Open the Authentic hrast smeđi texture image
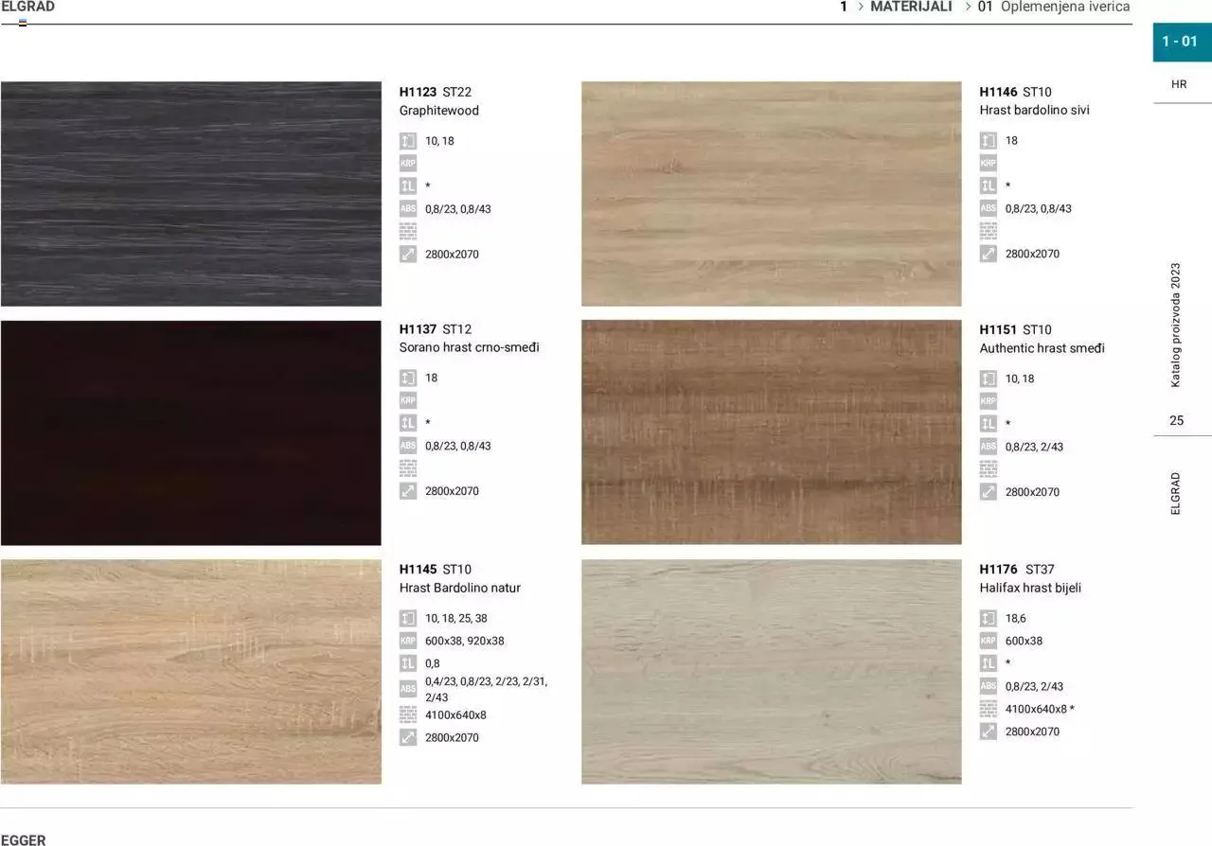 771,432
